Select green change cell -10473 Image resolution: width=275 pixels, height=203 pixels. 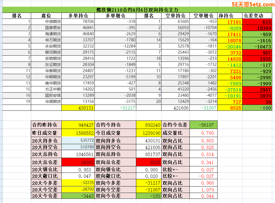pos(257,46)
